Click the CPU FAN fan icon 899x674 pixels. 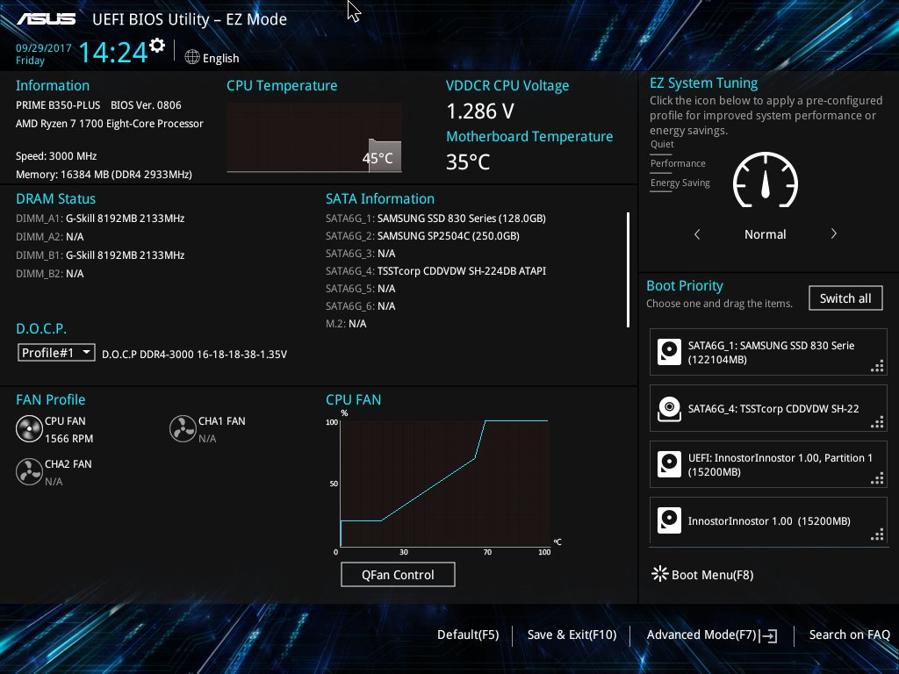point(29,428)
